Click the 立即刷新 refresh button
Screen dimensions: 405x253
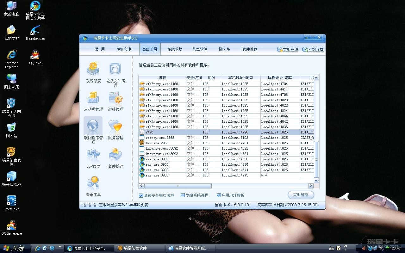[301, 195]
